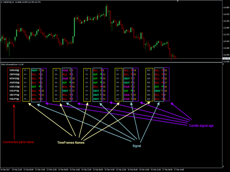Click the icon beside EURJPY W1 RSell
This screenshot has width=230, height=172.
tap(131, 99)
